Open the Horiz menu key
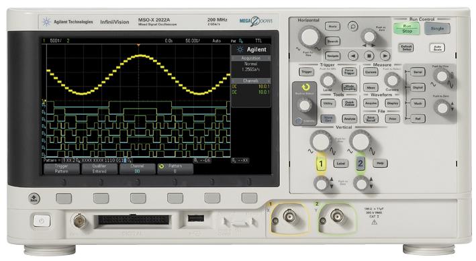Screen dimensions: 476x261 [333, 26]
